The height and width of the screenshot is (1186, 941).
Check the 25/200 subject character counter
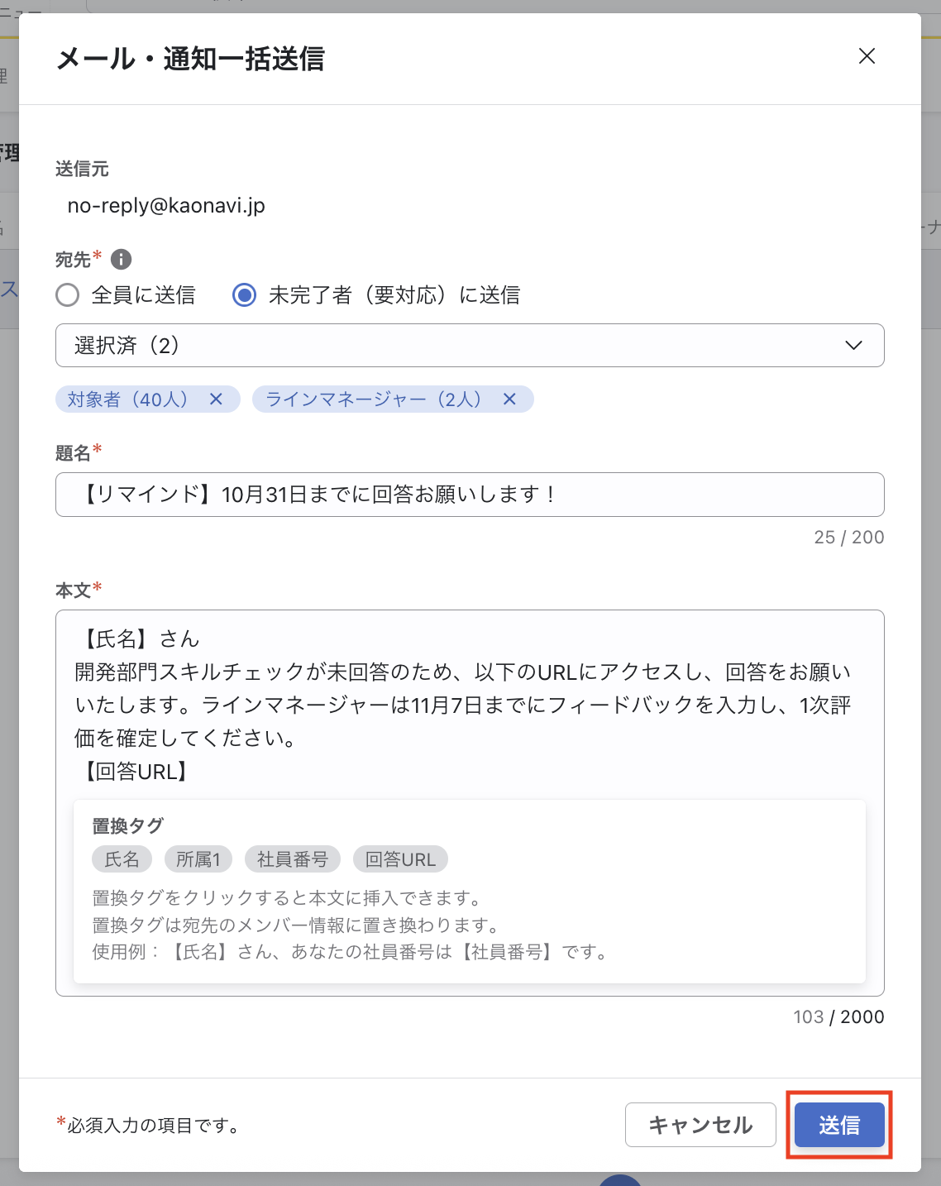849,537
